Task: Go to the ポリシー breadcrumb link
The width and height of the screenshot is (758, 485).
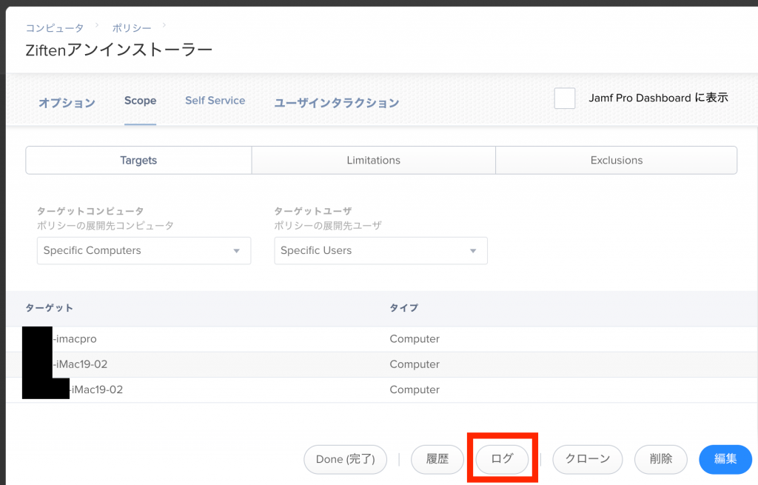Action: tap(132, 29)
